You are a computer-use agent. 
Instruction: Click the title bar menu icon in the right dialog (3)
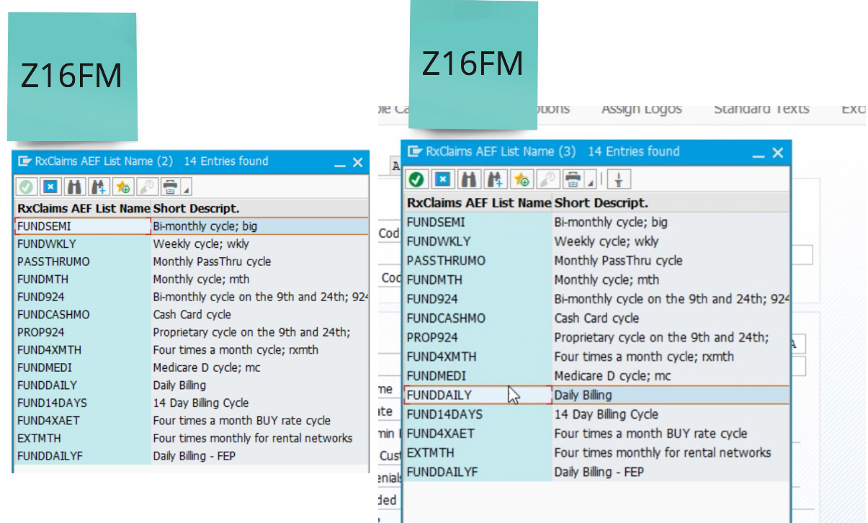click(414, 151)
